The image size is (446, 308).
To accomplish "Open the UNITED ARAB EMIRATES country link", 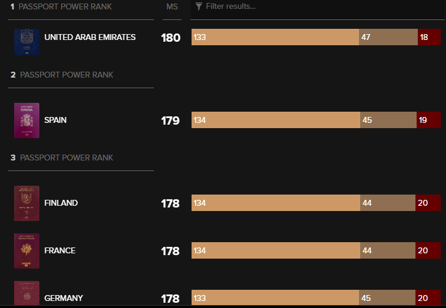I will (90, 37).
